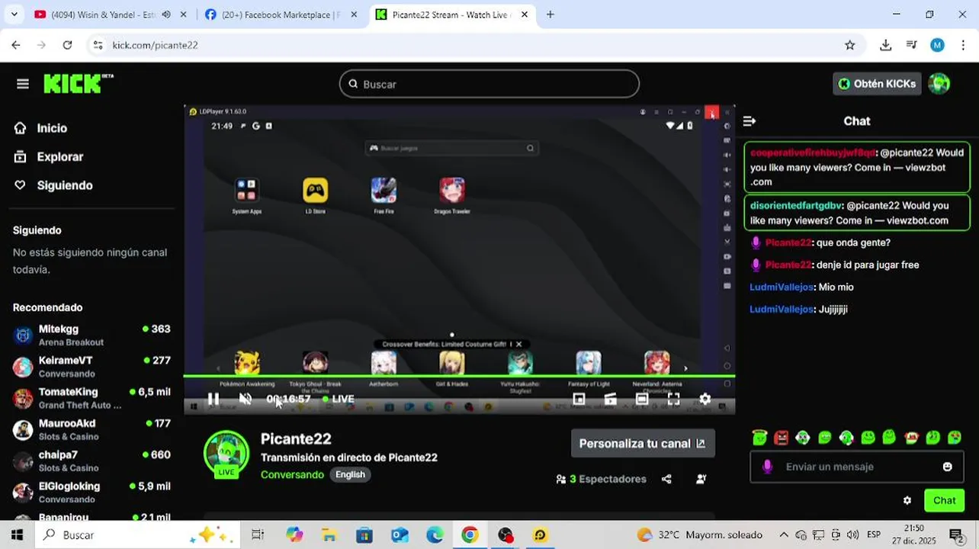Open Windows Task View
979x549 pixels.
[x=258, y=535]
